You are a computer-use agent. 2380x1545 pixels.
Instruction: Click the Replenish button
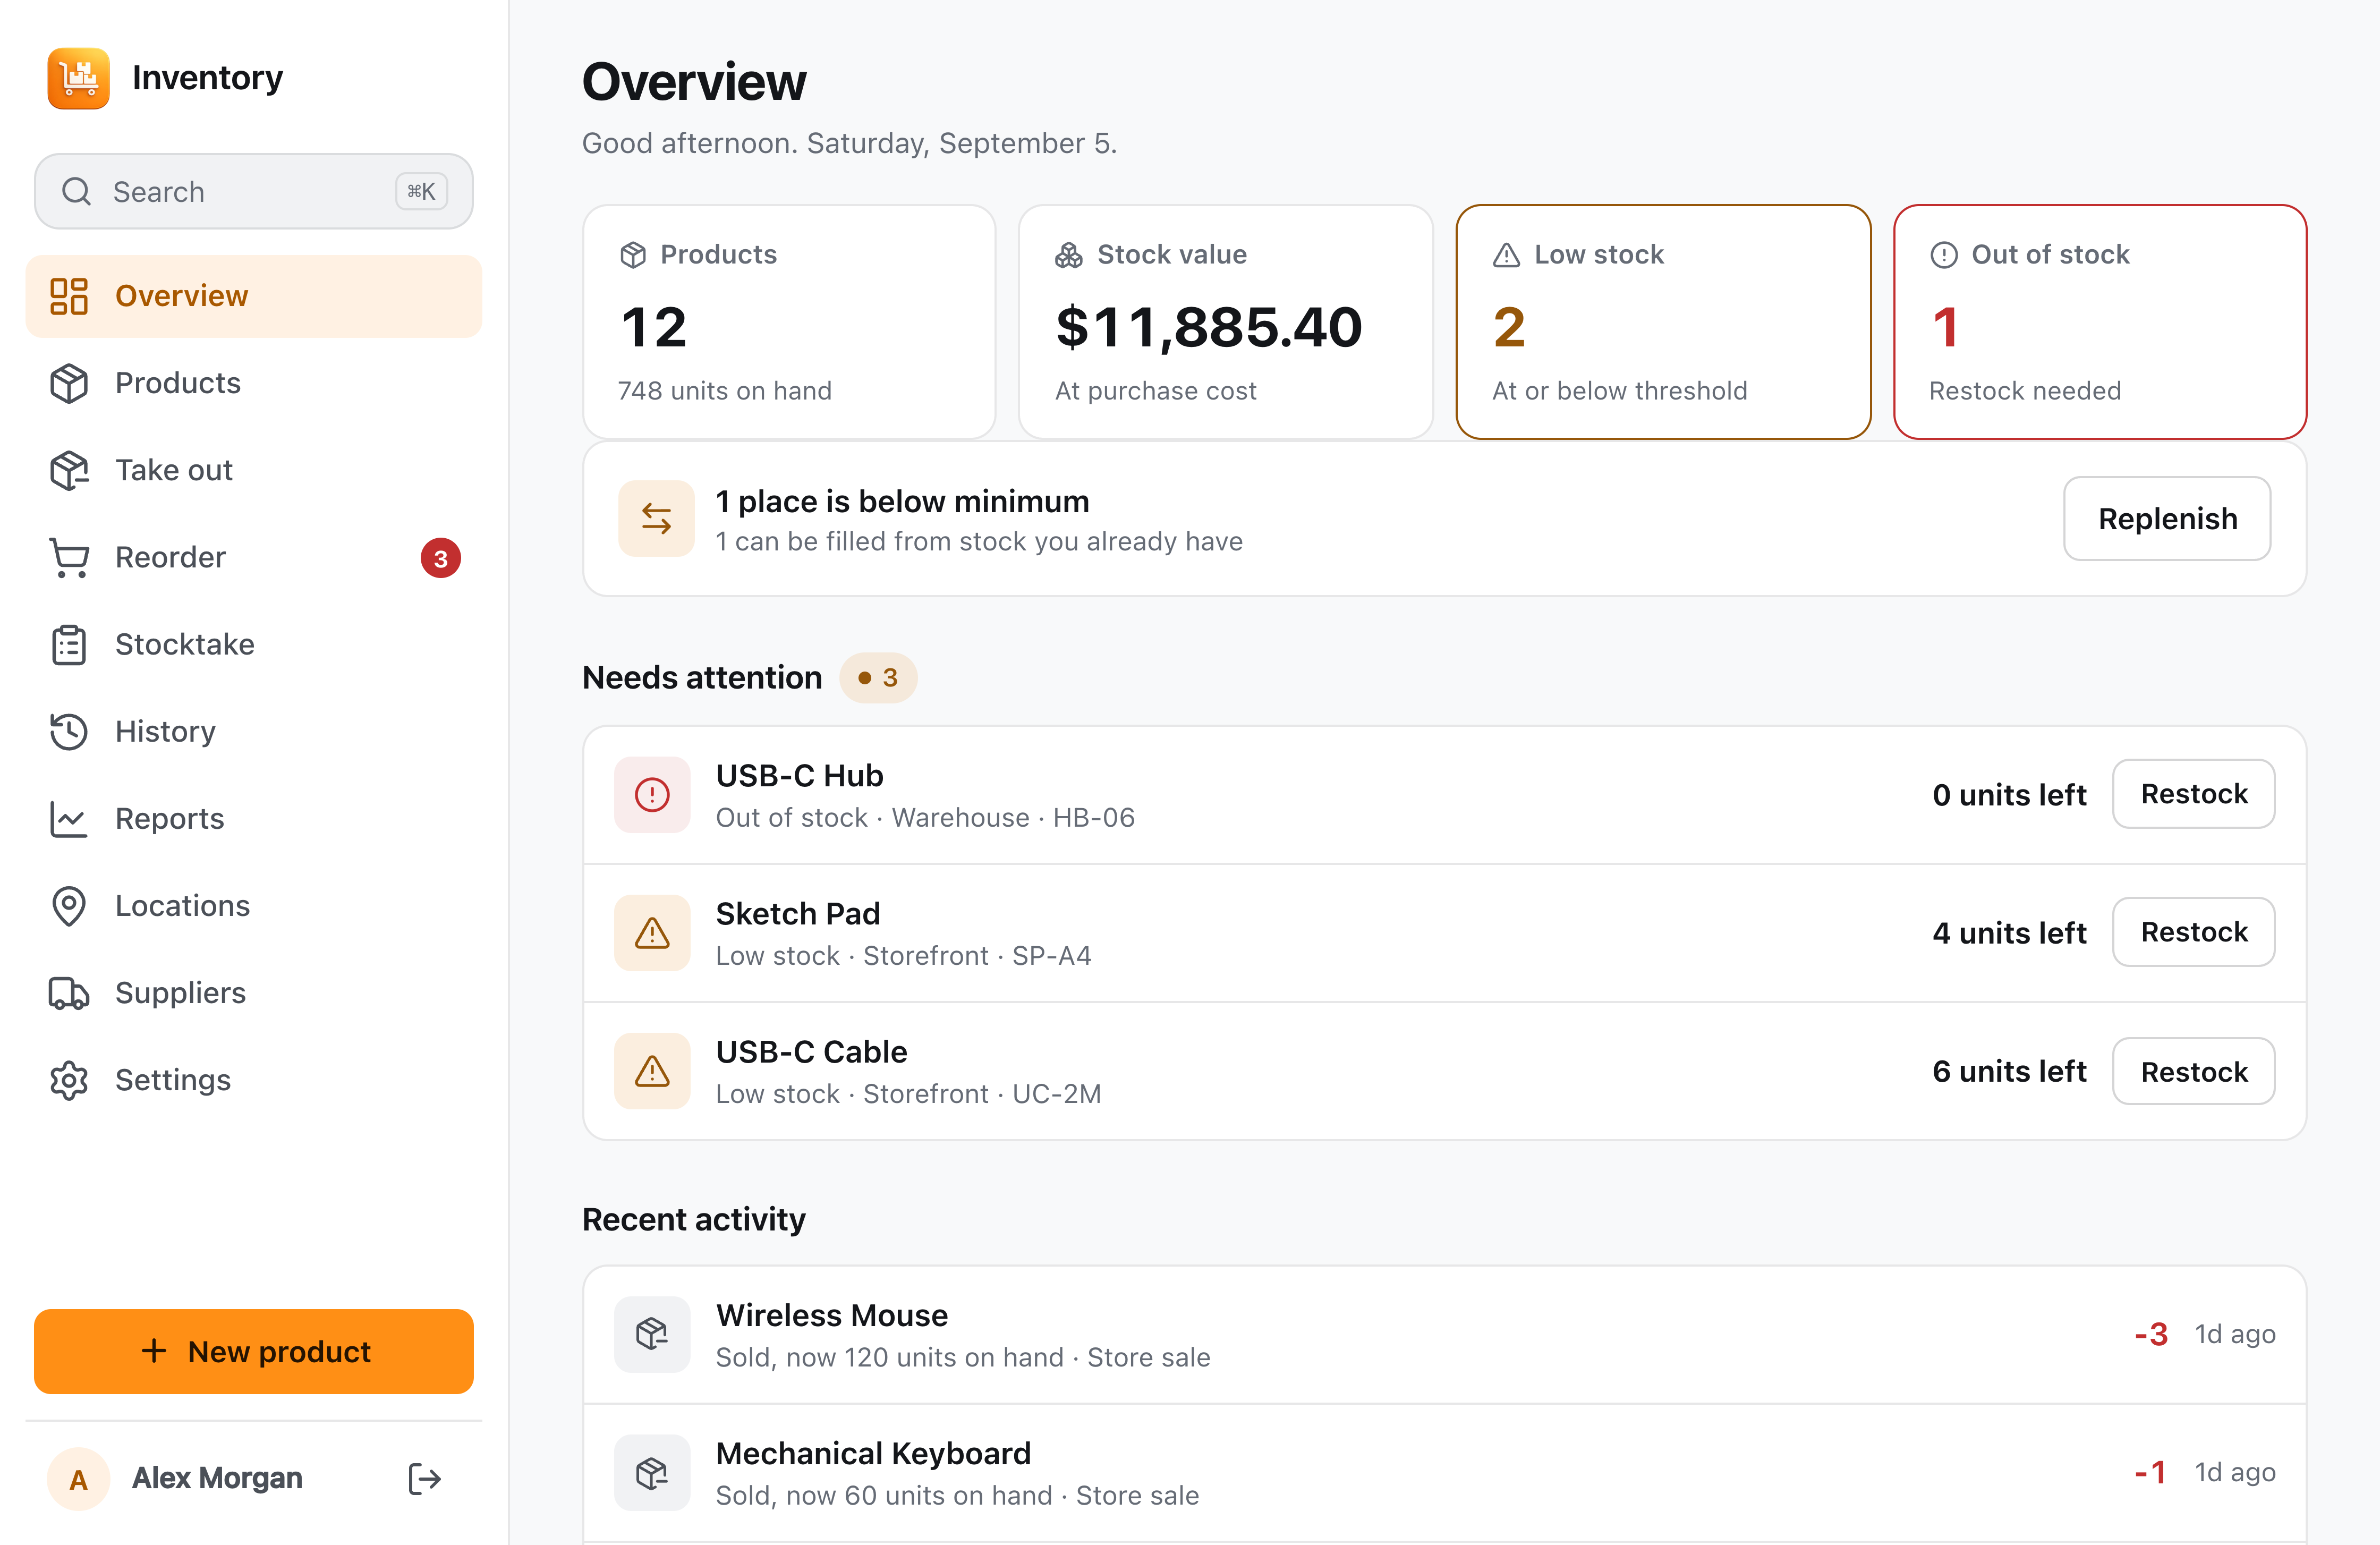2167,518
